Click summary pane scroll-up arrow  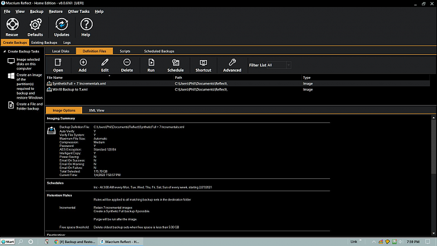pos(434,118)
